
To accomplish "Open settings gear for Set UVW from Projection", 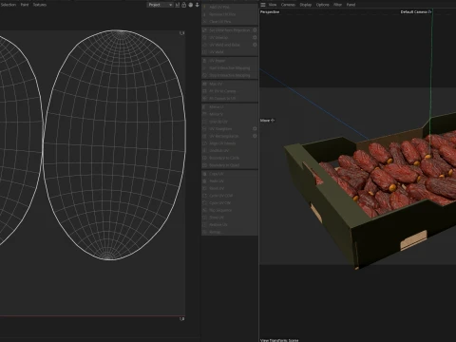I will pos(255,30).
